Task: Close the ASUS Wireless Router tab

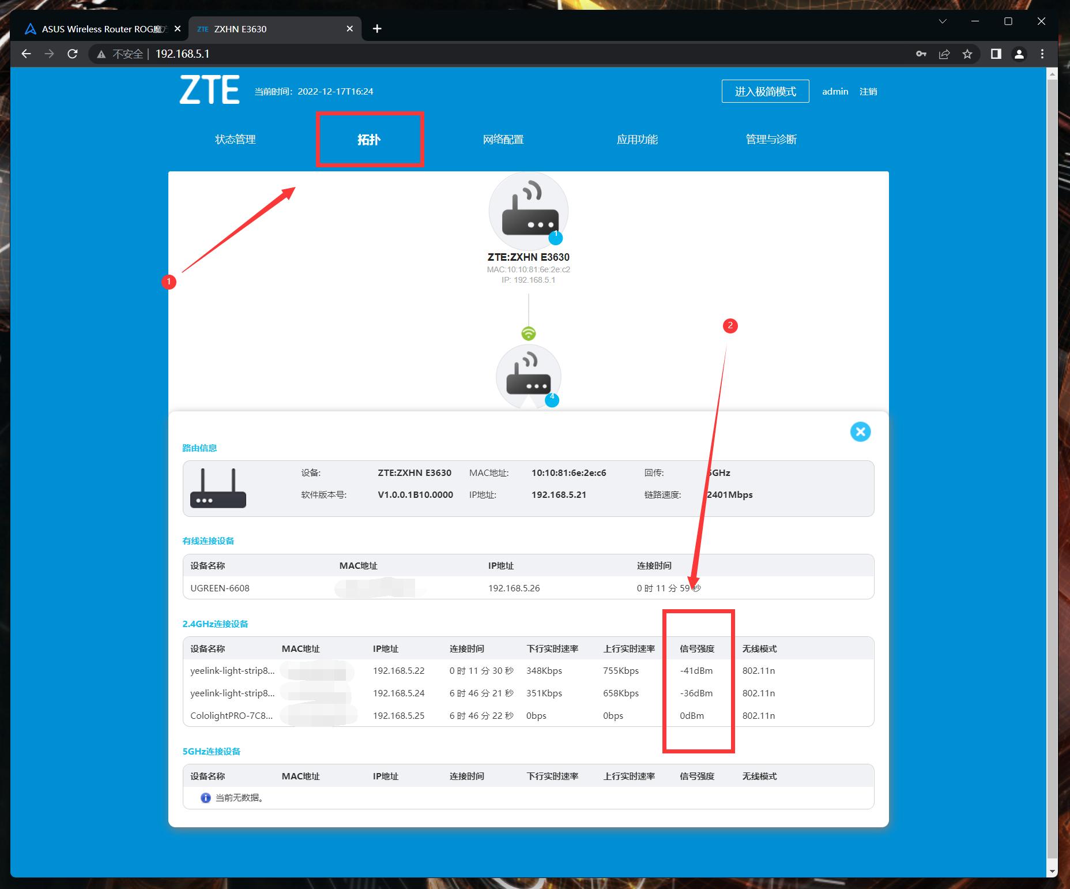Action: click(x=177, y=29)
